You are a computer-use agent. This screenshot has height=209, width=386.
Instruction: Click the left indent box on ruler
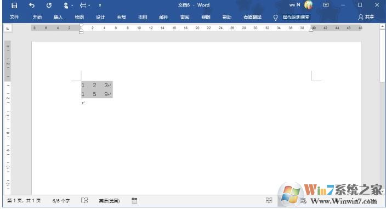point(81,32)
